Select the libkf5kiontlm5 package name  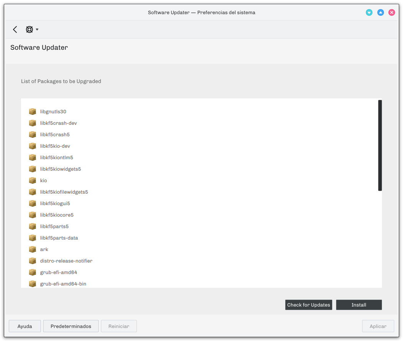pyautogui.click(x=57, y=158)
